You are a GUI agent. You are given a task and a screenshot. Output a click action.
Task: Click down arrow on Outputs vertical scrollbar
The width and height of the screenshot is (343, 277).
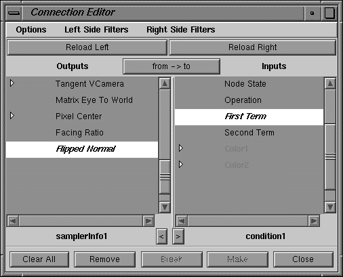[x=165, y=207]
